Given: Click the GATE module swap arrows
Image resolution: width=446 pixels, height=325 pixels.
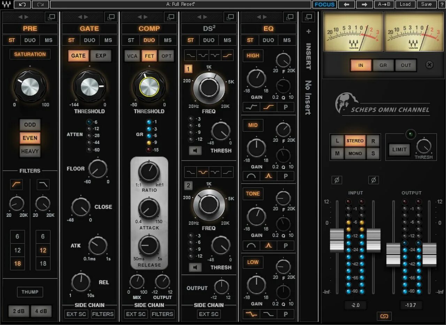Looking at the screenshot, I should pos(83,17).
